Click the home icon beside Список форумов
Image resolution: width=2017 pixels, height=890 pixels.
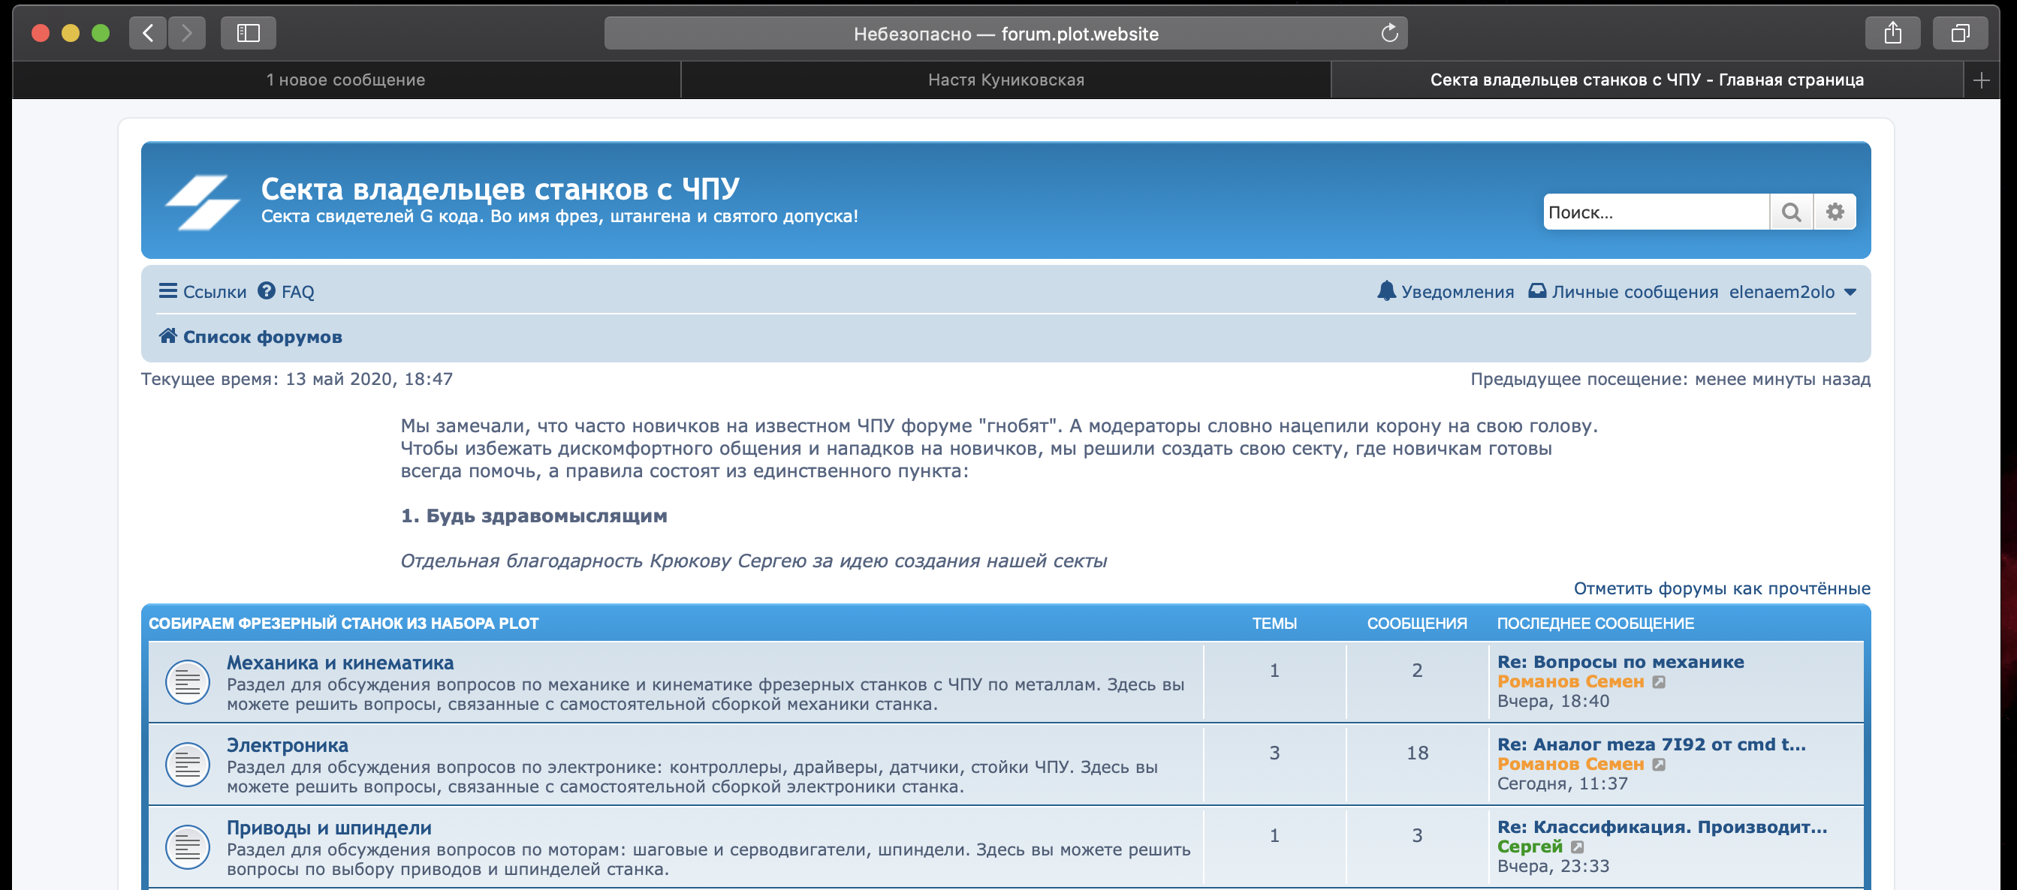point(167,335)
